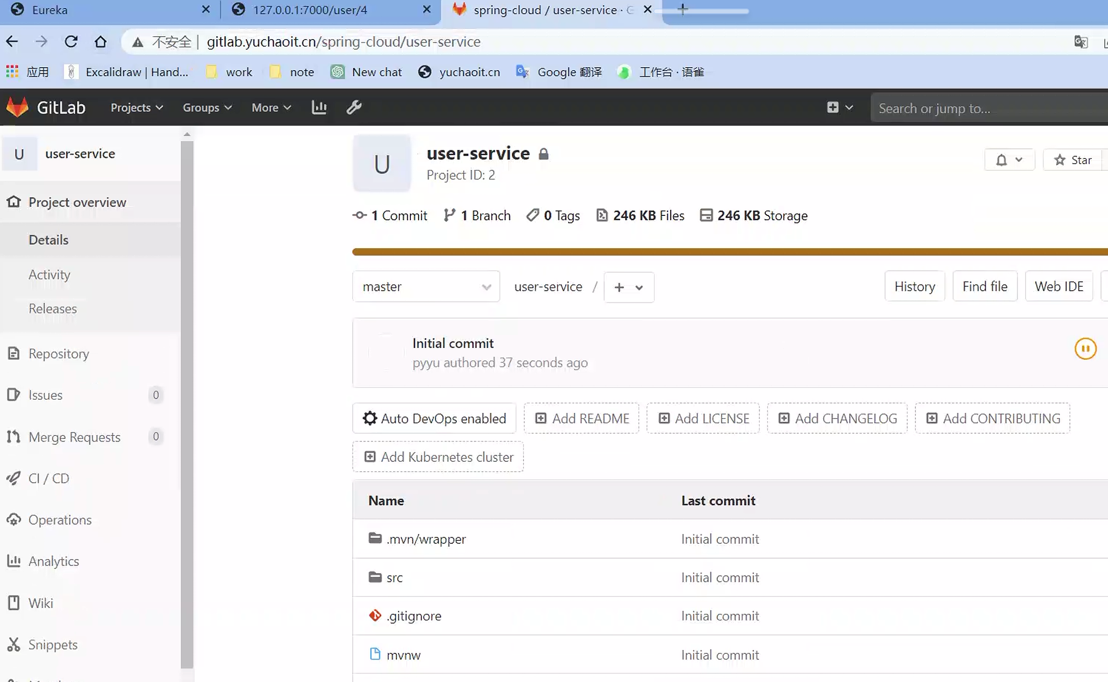Expand the Projects menu
The image size is (1108, 682).
tap(136, 108)
